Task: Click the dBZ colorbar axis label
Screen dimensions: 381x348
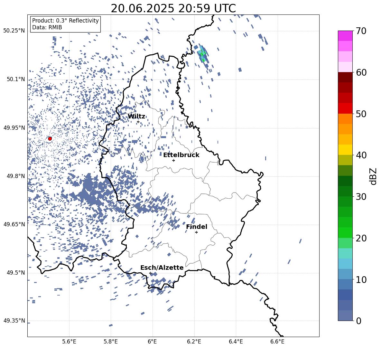Action: pyautogui.click(x=374, y=176)
